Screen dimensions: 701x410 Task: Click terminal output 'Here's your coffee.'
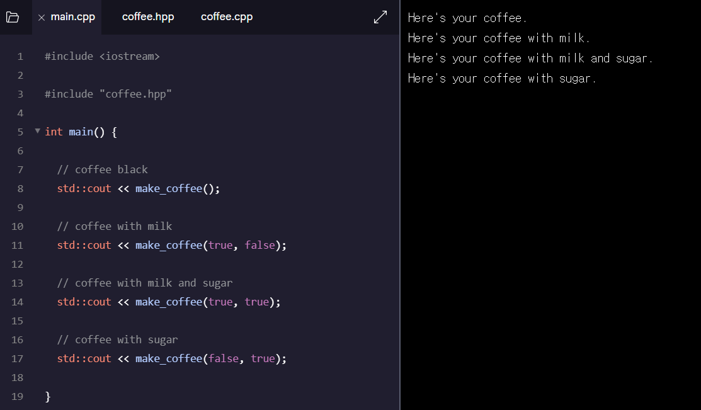(467, 18)
